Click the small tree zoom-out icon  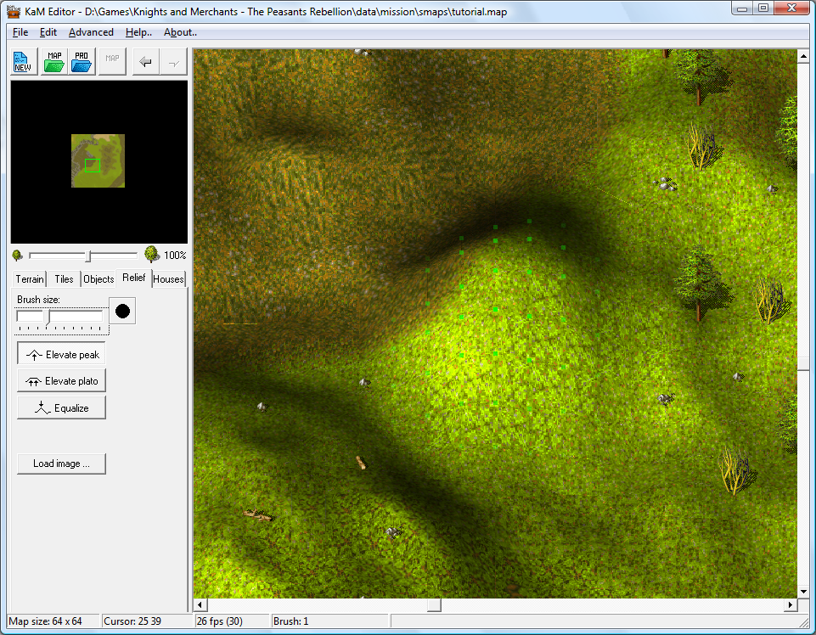tap(17, 255)
